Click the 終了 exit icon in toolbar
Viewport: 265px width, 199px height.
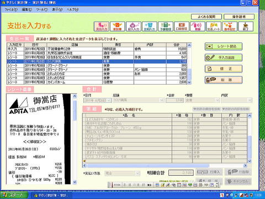[x=246, y=27]
